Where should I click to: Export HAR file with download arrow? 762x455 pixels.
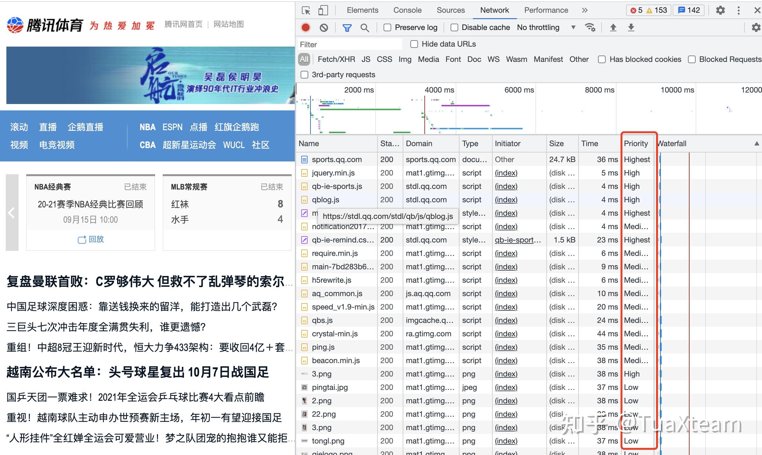click(631, 27)
